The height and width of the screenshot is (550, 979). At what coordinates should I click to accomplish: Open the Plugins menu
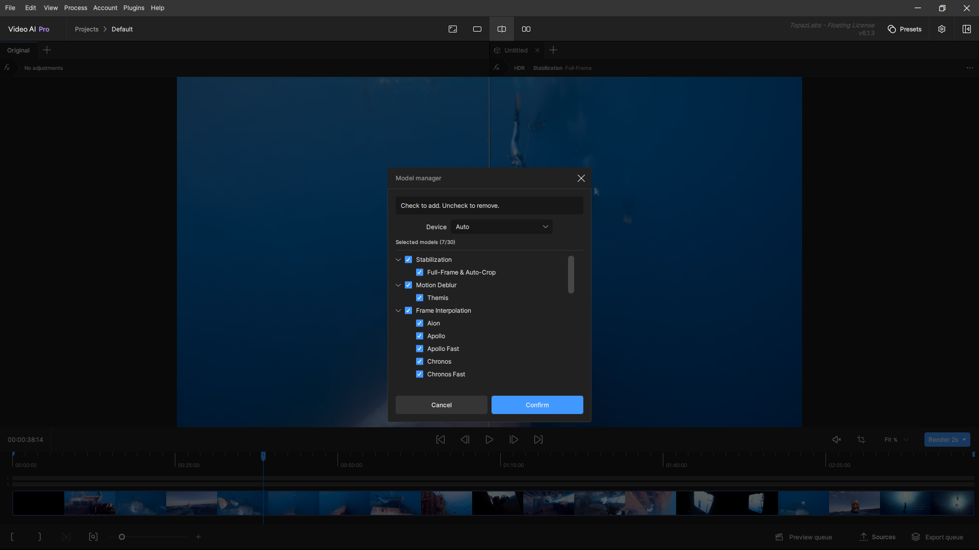pyautogui.click(x=134, y=8)
